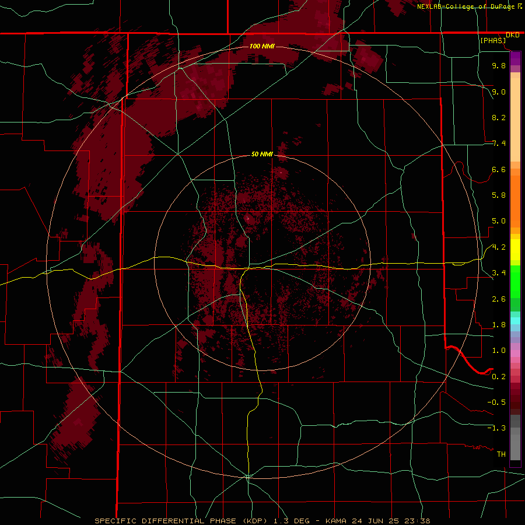525x525 pixels.
Task: Click the cyan segment of the color bar
Action: [x=515, y=321]
